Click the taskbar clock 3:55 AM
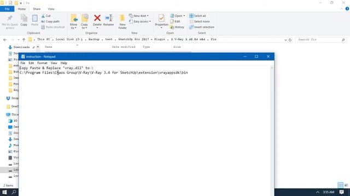The height and width of the screenshot is (196, 350). [329, 192]
